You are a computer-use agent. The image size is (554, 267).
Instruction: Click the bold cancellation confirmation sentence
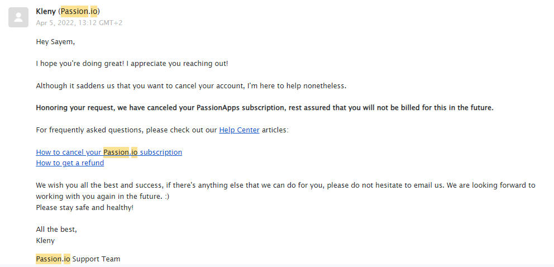point(264,107)
